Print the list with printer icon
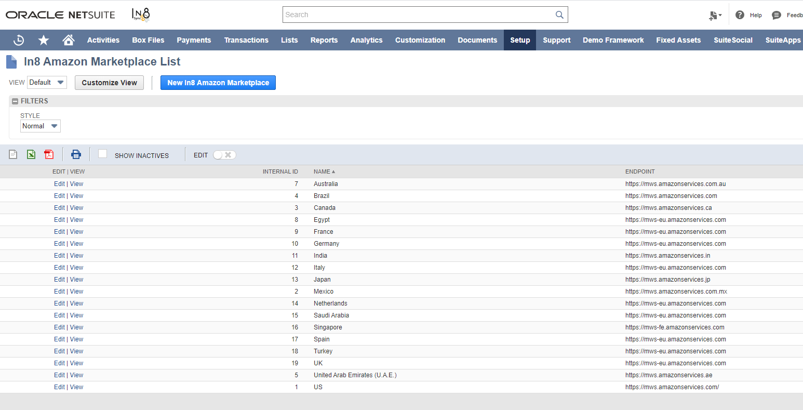 (x=76, y=154)
